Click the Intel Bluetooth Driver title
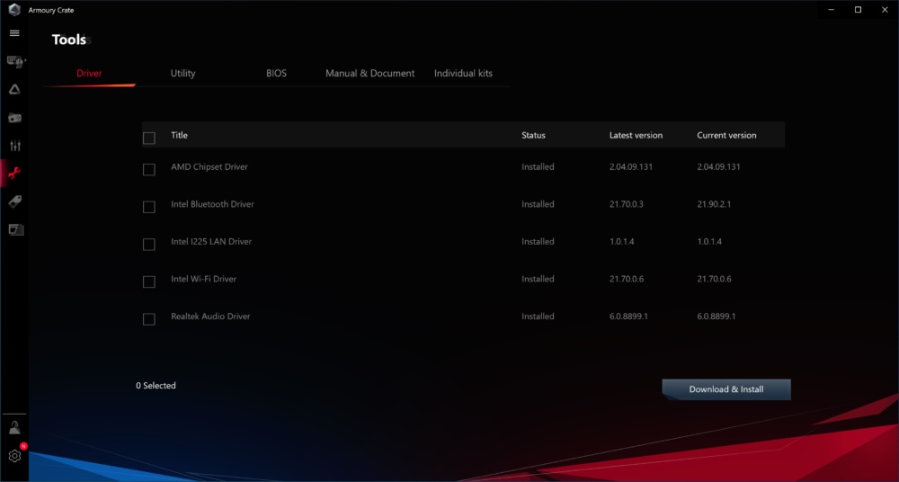Screen dimensions: 899x482 pyautogui.click(x=212, y=204)
